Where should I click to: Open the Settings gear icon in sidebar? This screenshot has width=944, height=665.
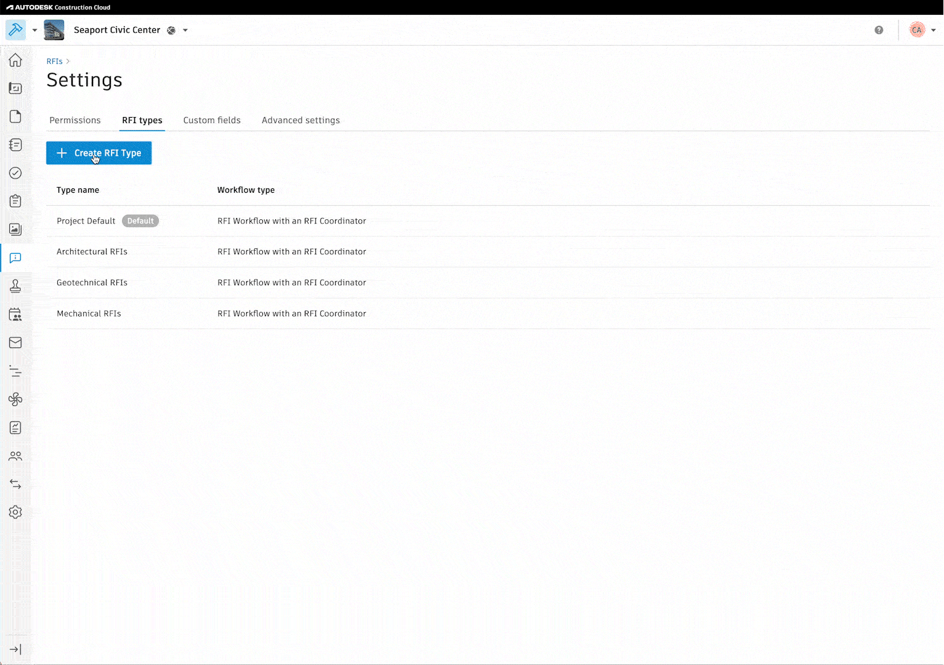pyautogui.click(x=15, y=512)
